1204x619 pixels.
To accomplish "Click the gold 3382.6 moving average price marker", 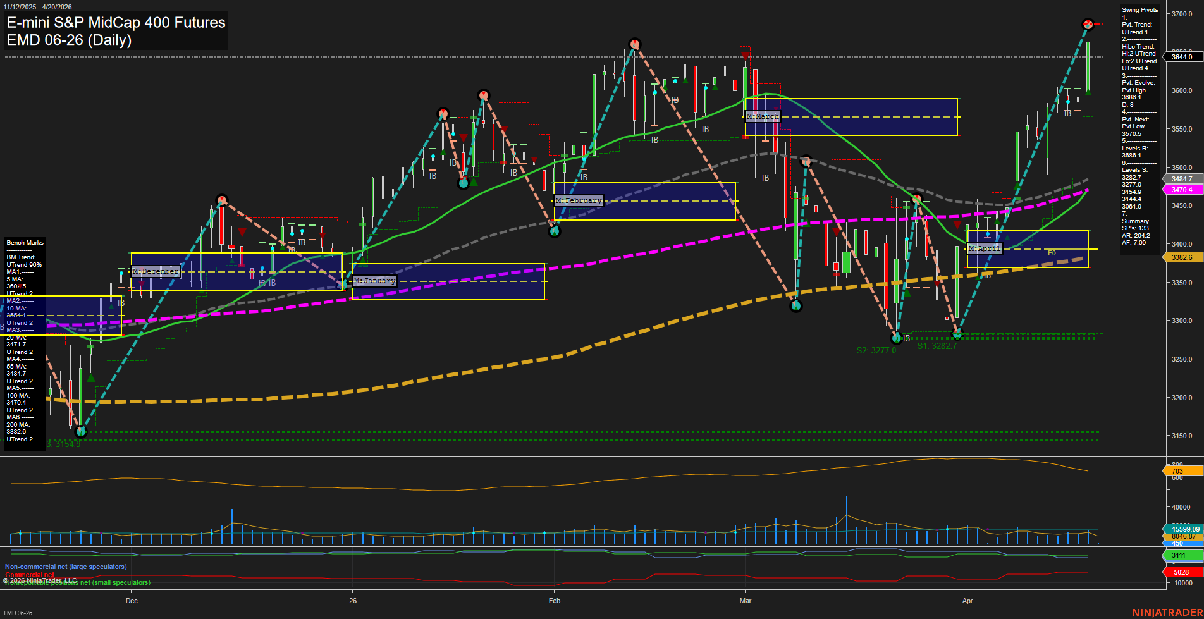I will tap(1182, 257).
